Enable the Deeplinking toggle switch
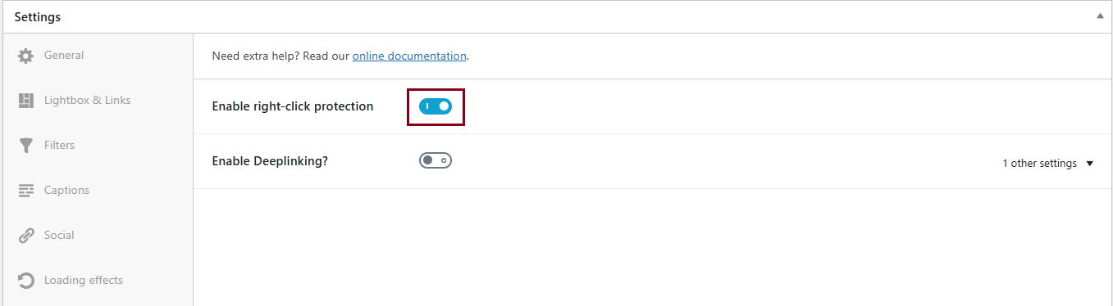 (x=436, y=160)
